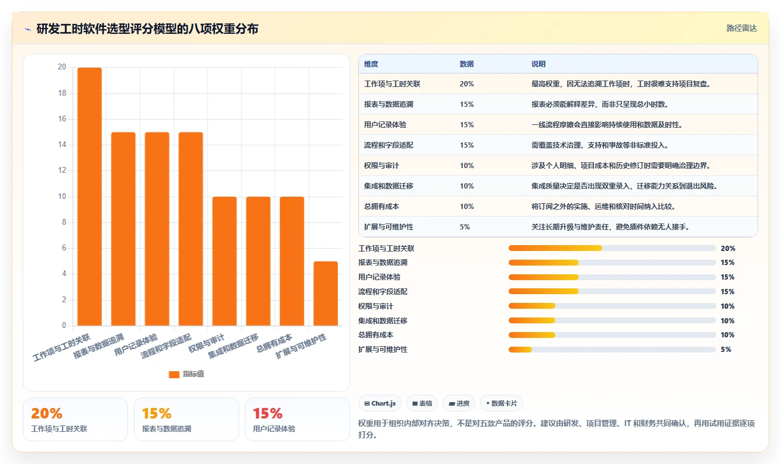Viewport: 781px width, 464px height.
Task: Click the 数据卡片 tag chip
Action: click(502, 403)
